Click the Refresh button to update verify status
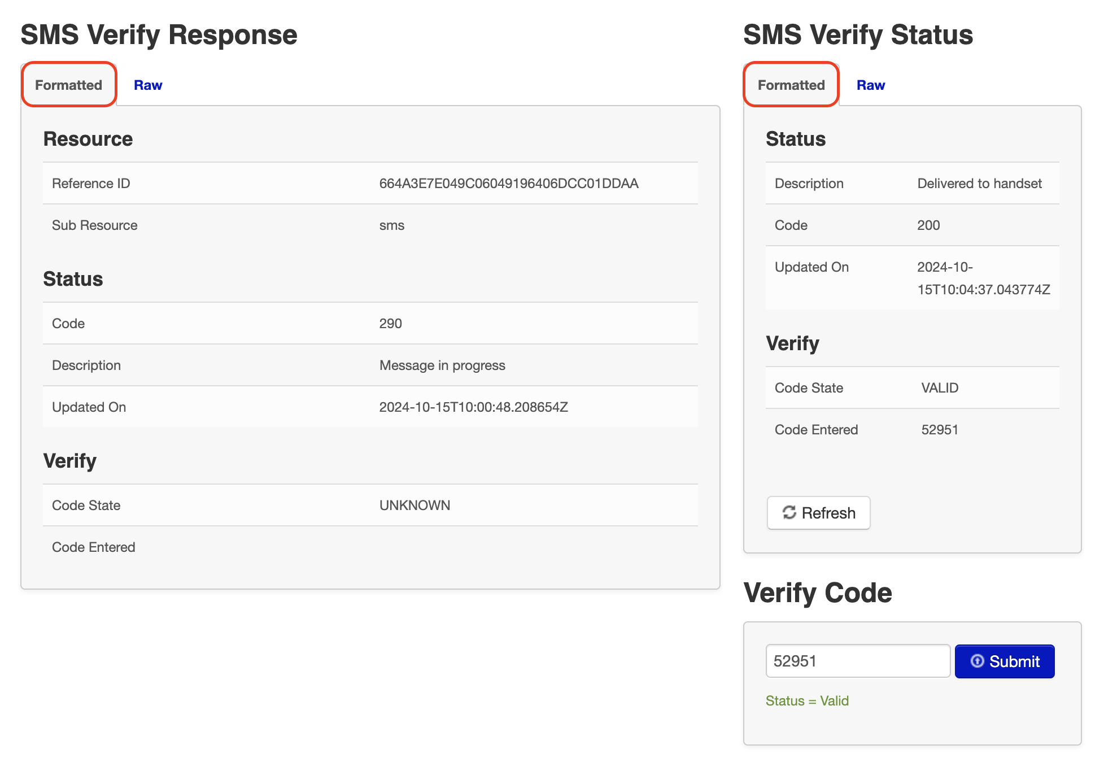Viewport: 1117px width, 758px height. coord(818,513)
